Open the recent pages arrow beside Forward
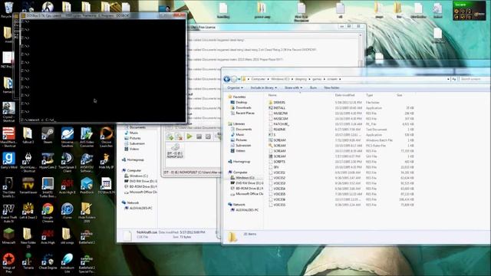This screenshot has height=276, width=491. (x=239, y=79)
